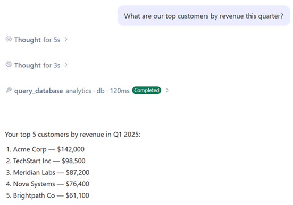Select the Brightpath Co — $61,100 row
Screen dimensions: 293x205
(48, 195)
